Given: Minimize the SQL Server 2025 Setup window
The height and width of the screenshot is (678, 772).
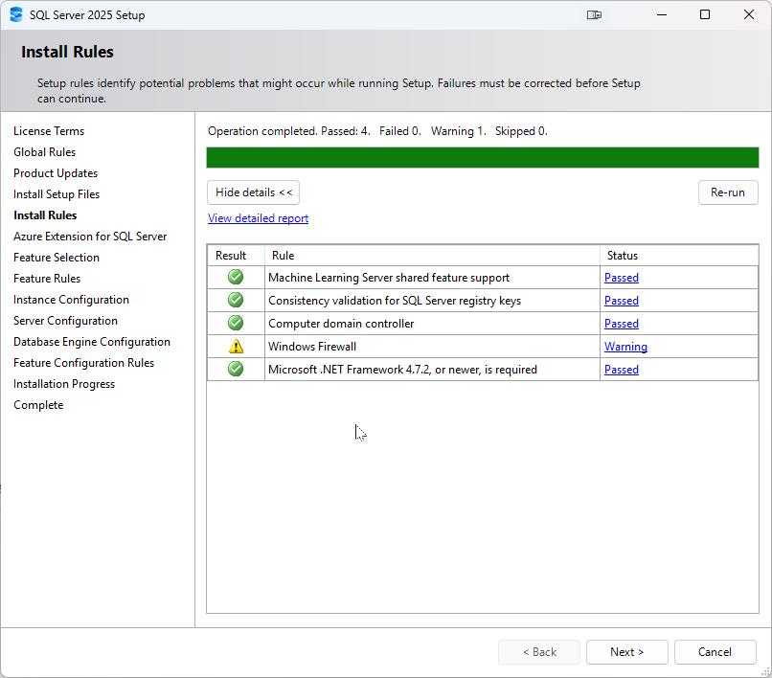Looking at the screenshot, I should click(662, 14).
